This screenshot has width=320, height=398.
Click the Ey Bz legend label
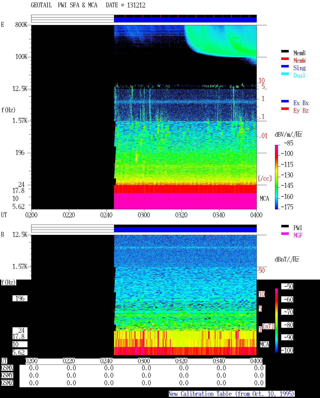(301, 110)
